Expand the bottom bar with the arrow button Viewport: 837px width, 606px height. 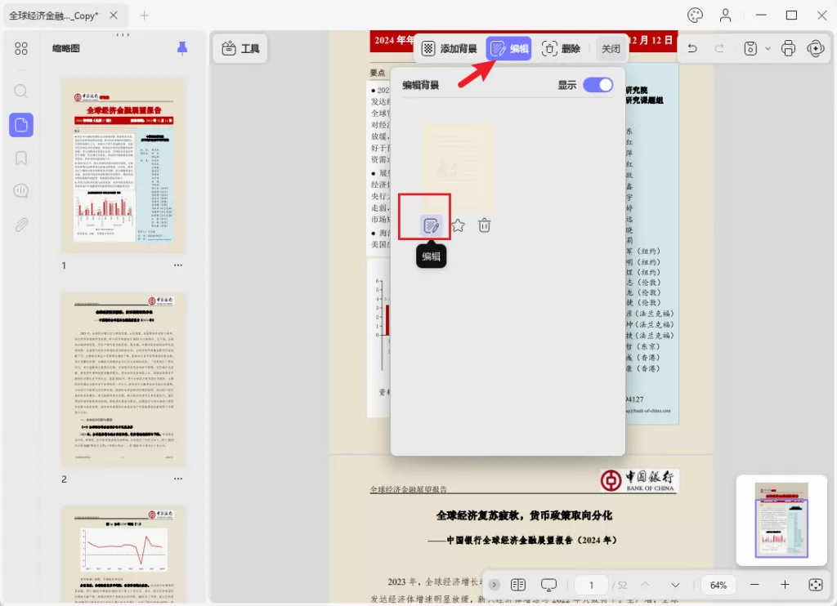494,584
